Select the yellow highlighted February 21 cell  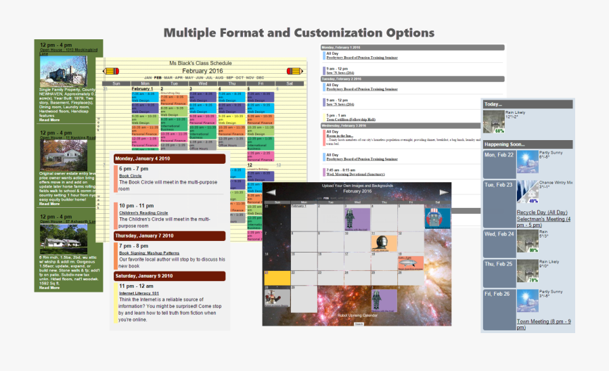[277, 278]
